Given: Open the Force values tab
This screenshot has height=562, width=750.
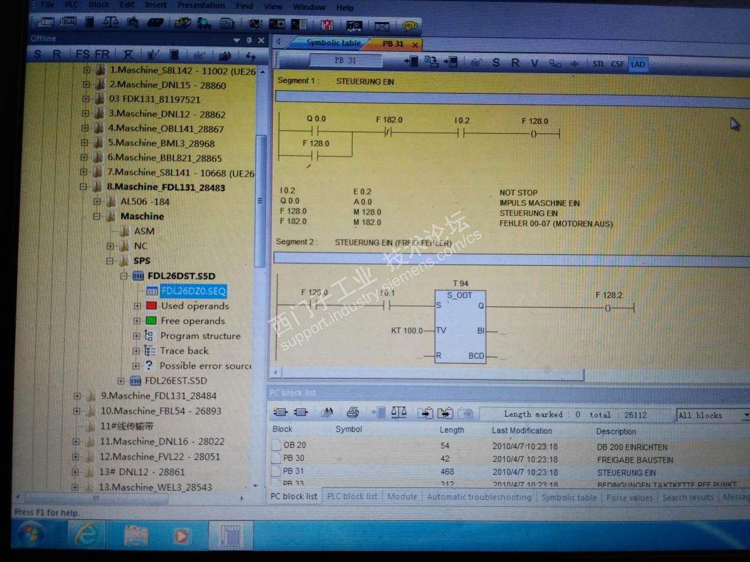Looking at the screenshot, I should coord(629,498).
